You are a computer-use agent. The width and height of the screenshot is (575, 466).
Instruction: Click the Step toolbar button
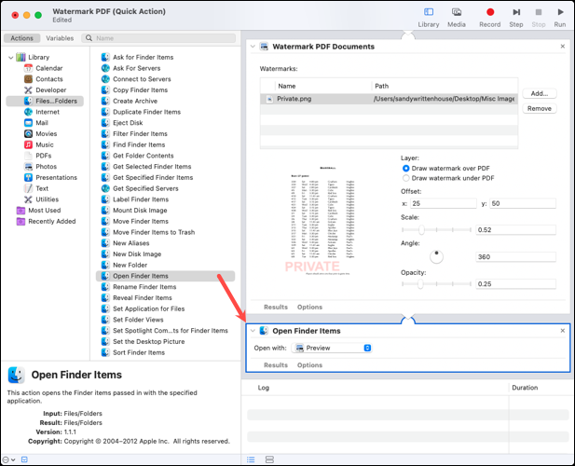[516, 17]
